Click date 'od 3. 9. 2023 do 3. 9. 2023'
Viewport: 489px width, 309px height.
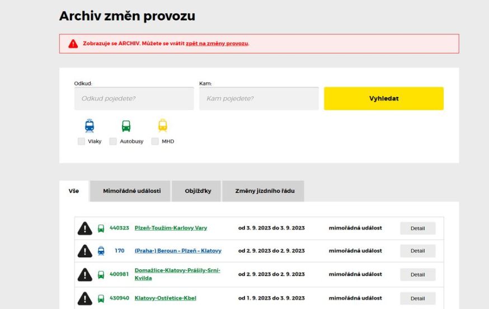click(x=271, y=228)
